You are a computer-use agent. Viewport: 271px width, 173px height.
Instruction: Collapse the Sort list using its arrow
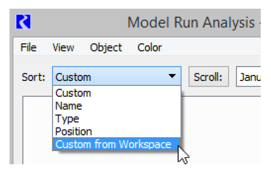(x=172, y=77)
